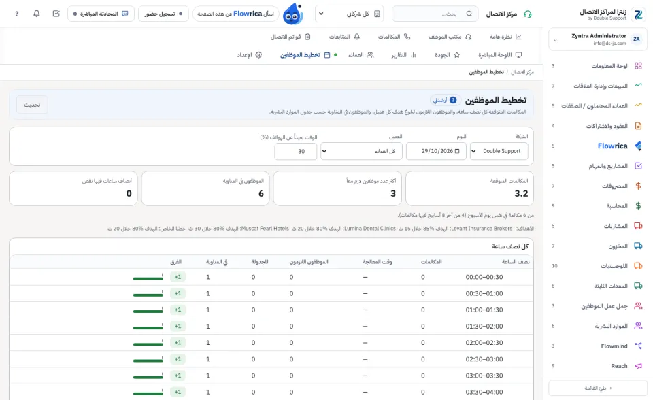Image resolution: width=653 pixels, height=400 pixels.
Task: Open Flowrica module icon in sidebar
Action: click(638, 146)
